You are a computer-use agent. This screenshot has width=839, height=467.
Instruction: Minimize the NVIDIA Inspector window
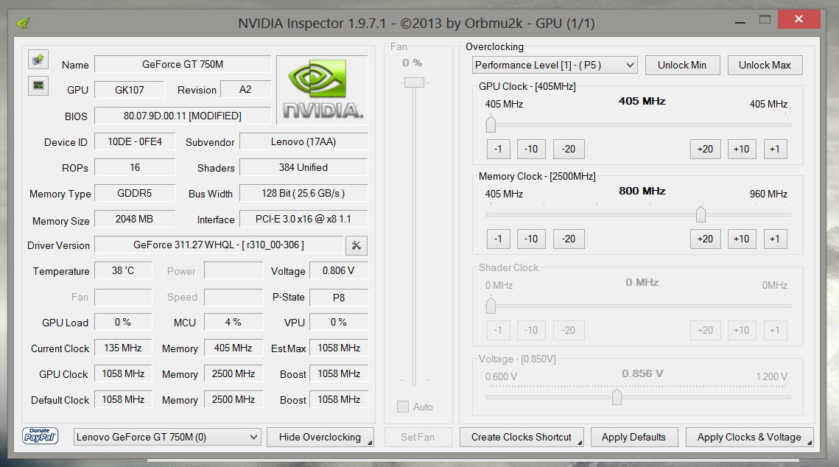pyautogui.click(x=740, y=23)
